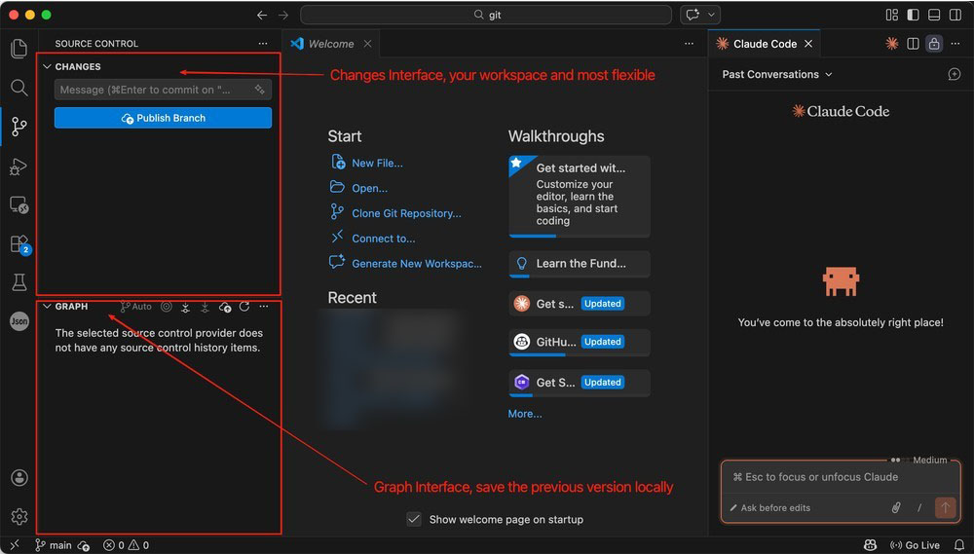This screenshot has height=554, width=974.
Task: Go back with the navigation arrow
Action: 262,15
